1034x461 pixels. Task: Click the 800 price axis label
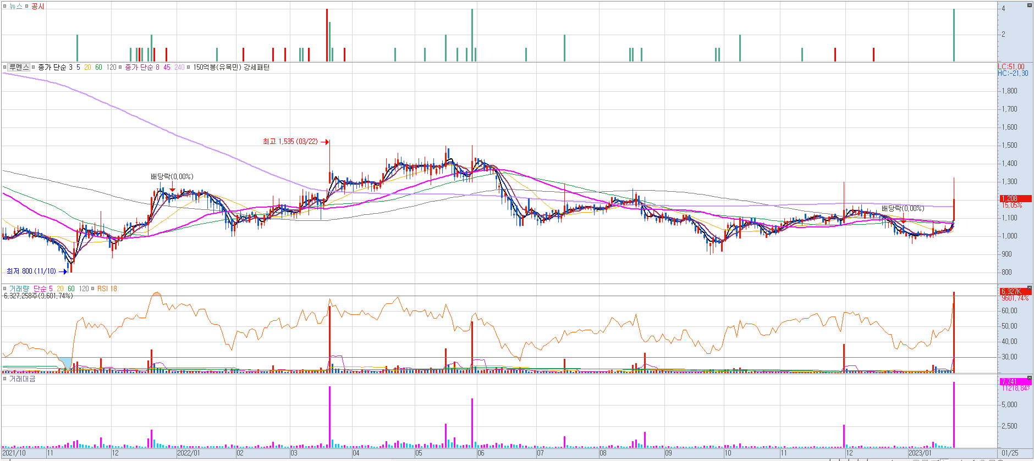1007,272
